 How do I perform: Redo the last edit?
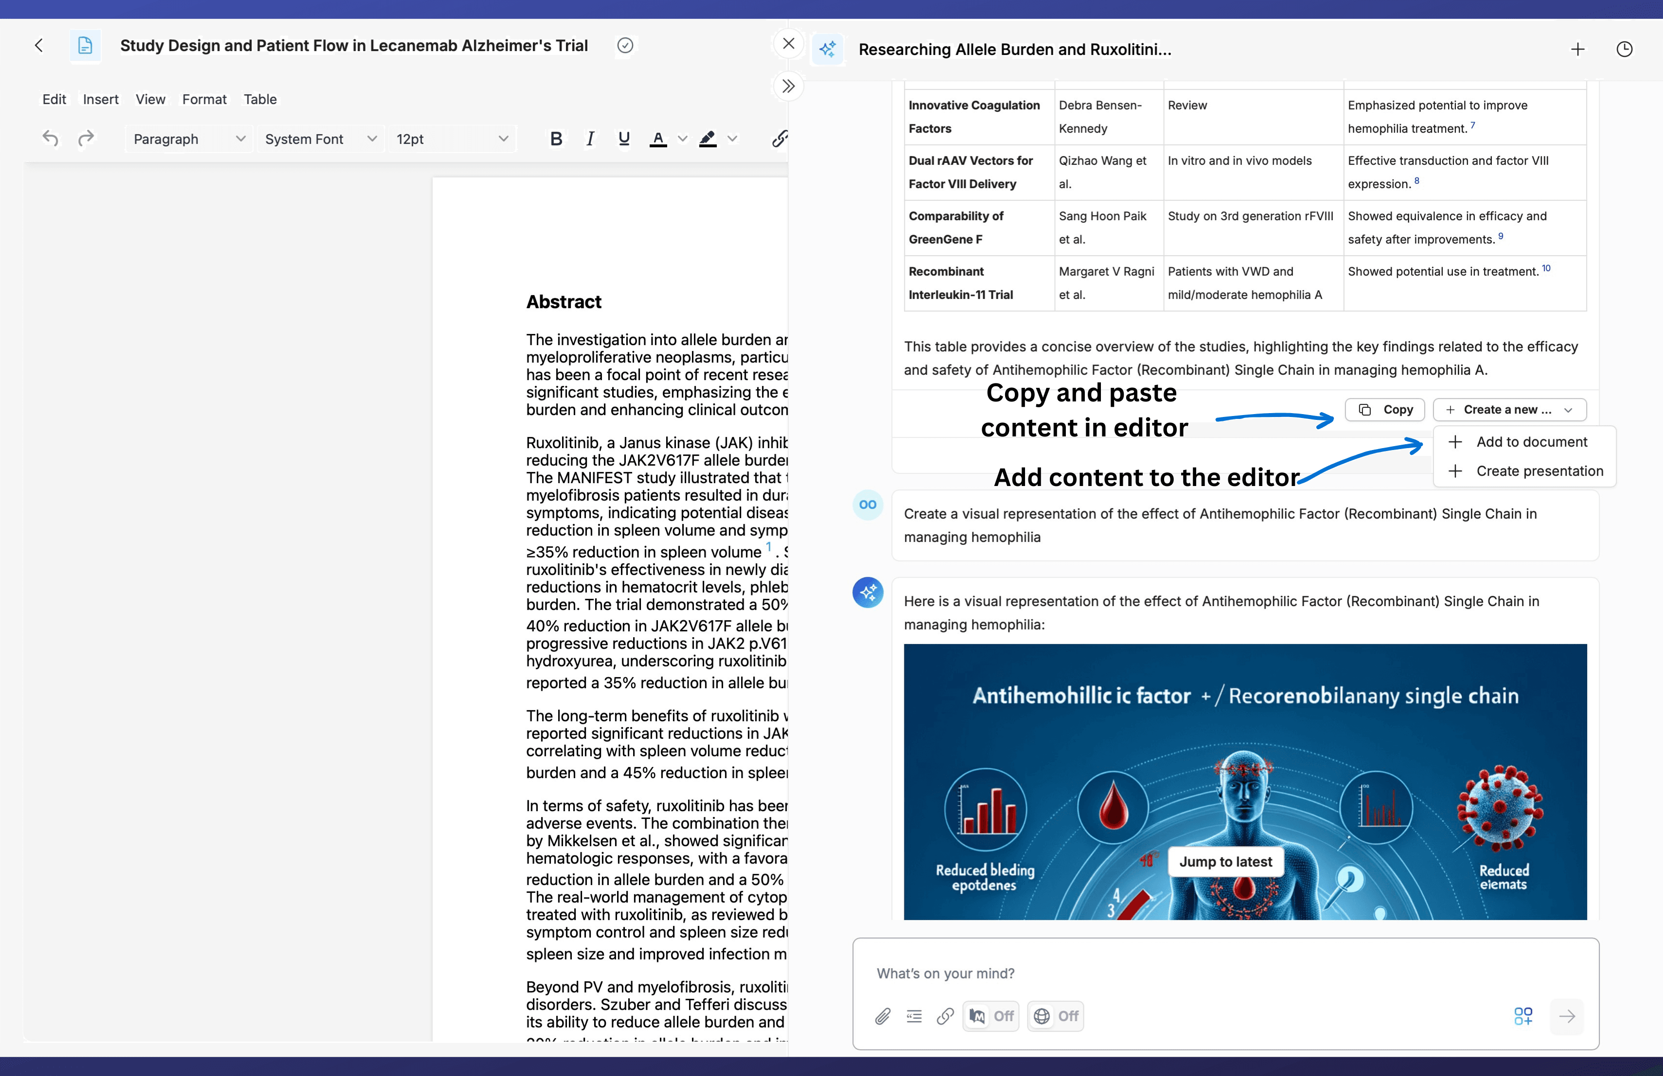coord(86,138)
